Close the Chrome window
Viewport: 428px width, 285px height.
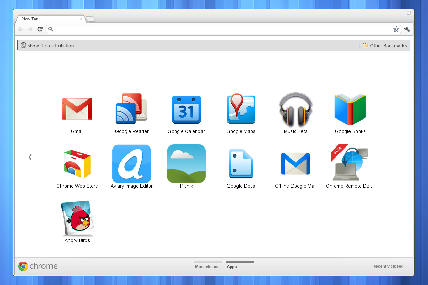coord(409,13)
